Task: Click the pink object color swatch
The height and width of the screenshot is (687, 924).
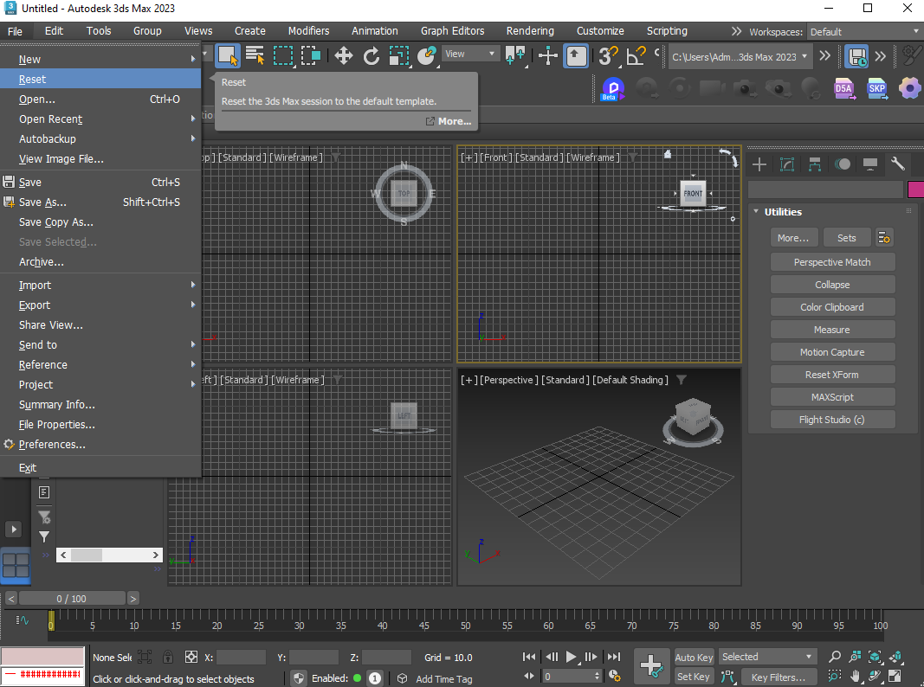Action: [x=915, y=189]
